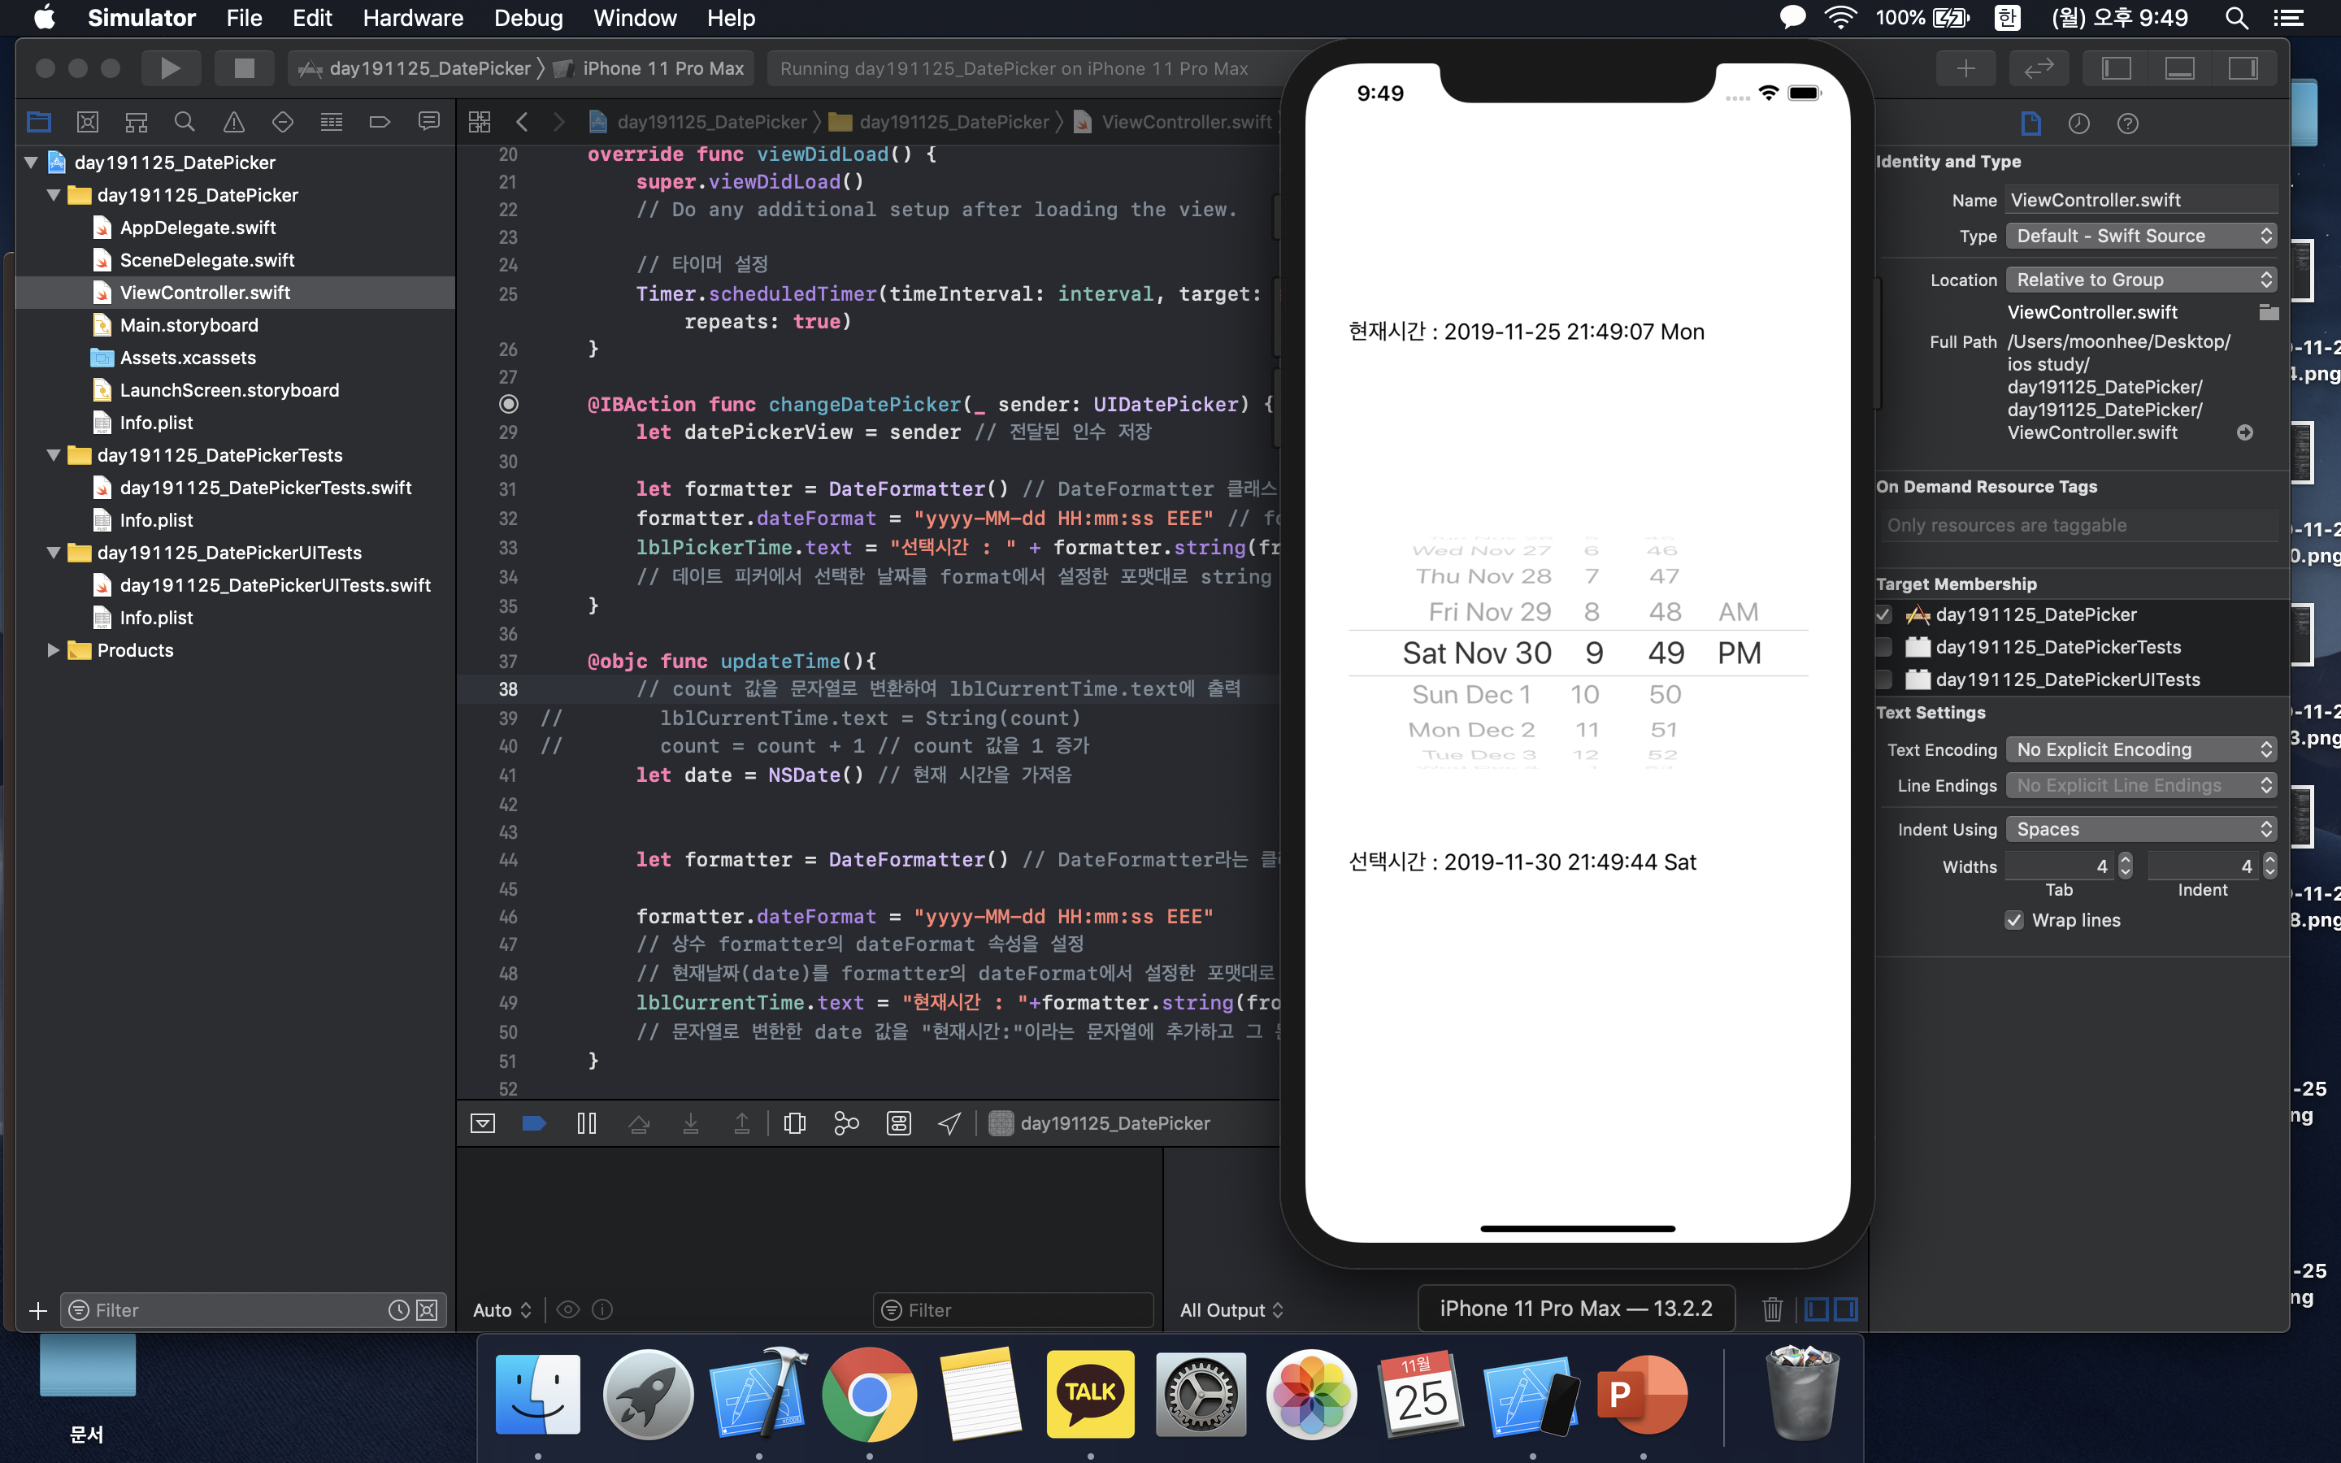Select Main.storyboard in navigator
The image size is (2341, 1463).
click(189, 325)
